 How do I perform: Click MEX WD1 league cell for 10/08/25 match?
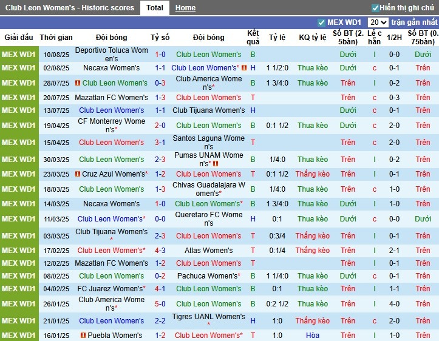coord(18,54)
